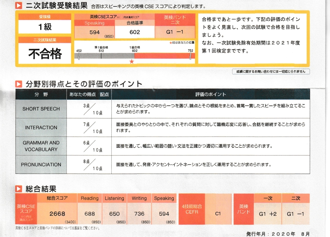
Task: Click the 452 to 752 CSE score range bar
Action: 135,56
